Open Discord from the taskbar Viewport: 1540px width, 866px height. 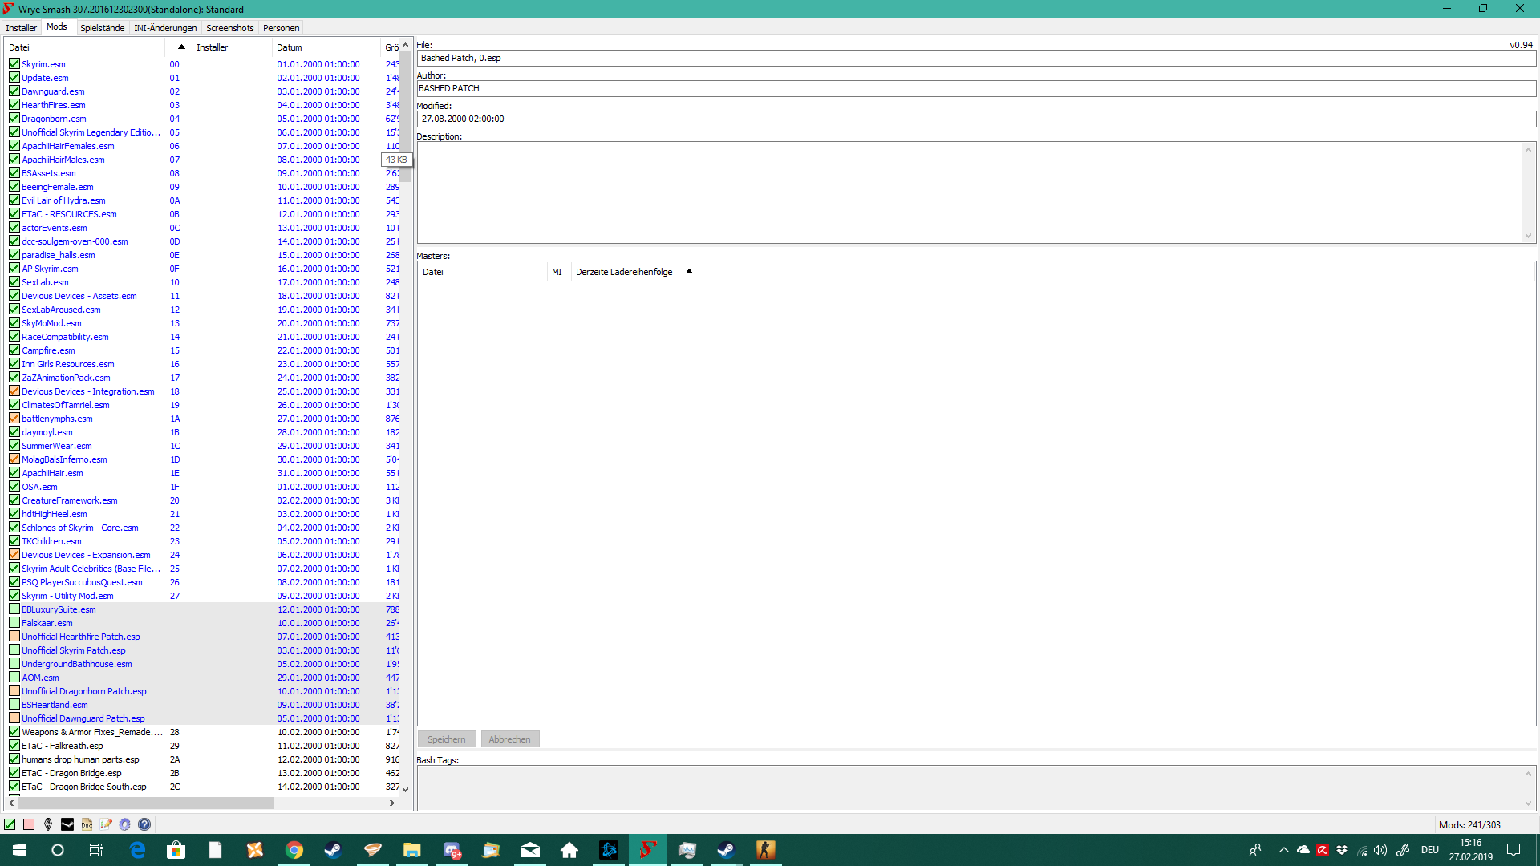[452, 850]
